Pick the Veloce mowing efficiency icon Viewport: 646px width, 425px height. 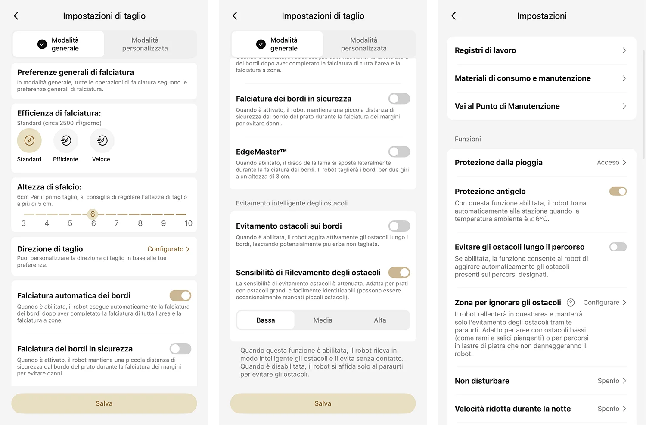pos(102,140)
